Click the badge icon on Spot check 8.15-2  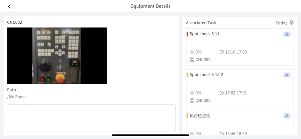(x=287, y=75)
